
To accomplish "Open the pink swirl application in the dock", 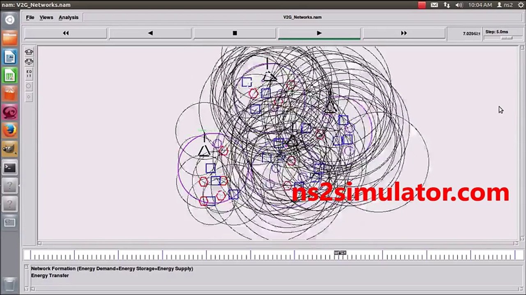I will [x=9, y=112].
